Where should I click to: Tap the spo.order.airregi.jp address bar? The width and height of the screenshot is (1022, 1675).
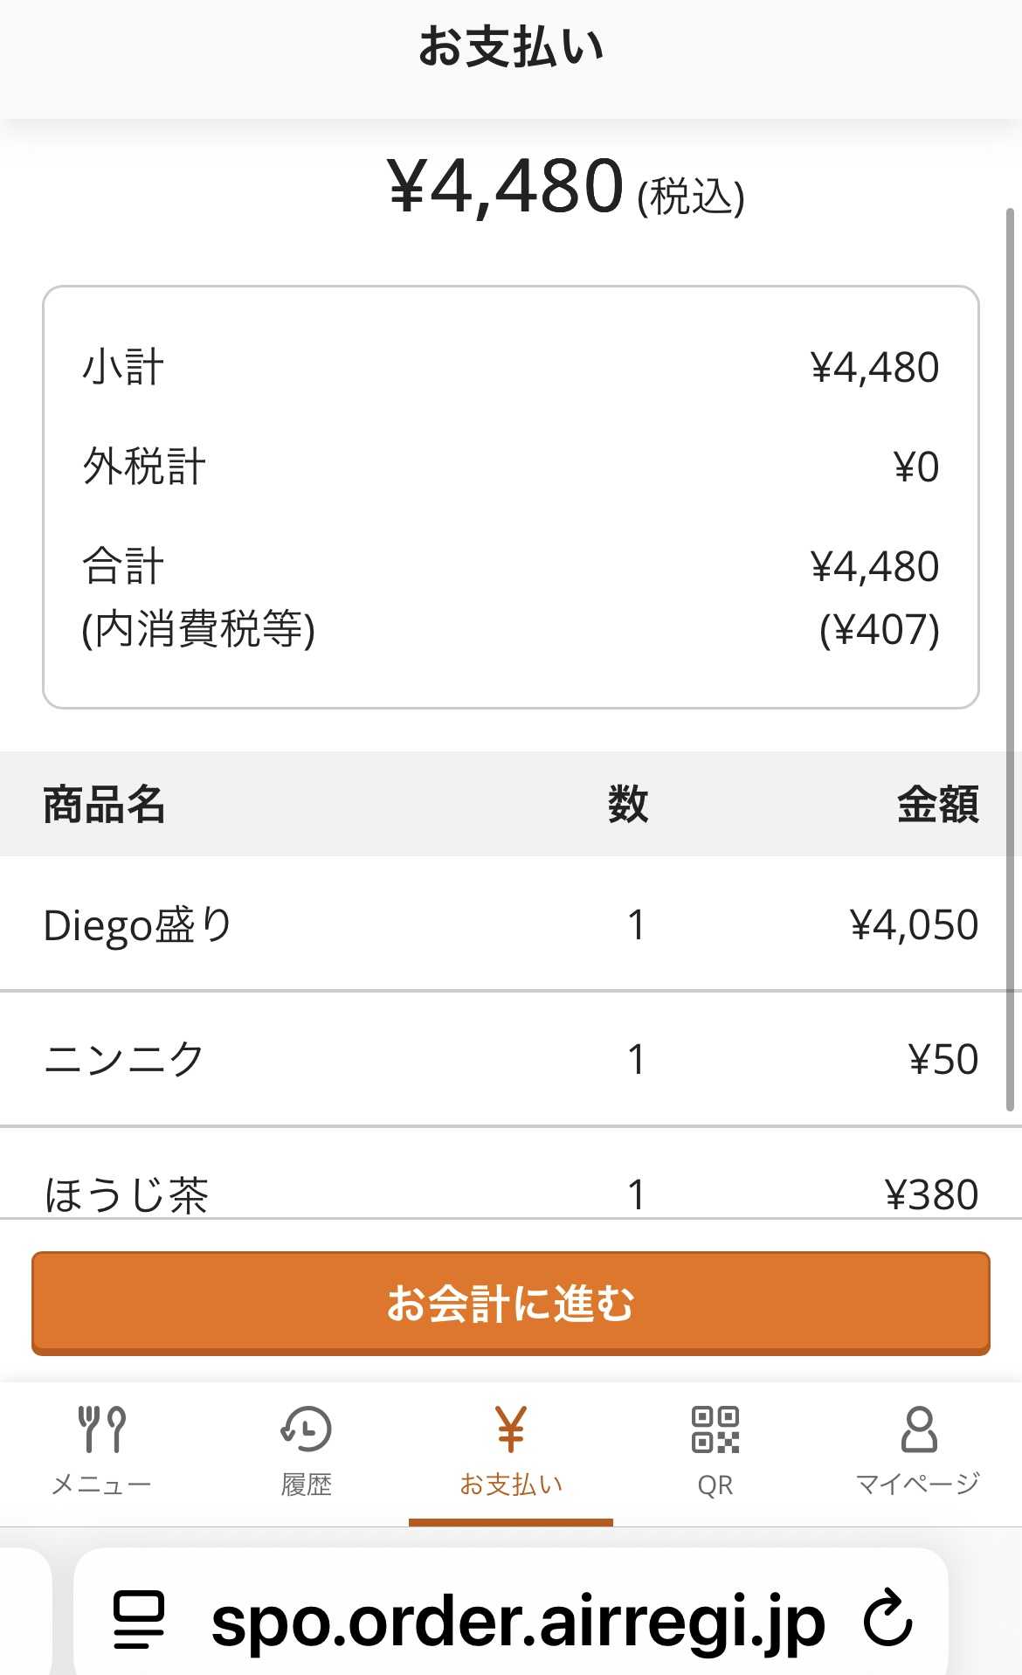[x=517, y=1621]
